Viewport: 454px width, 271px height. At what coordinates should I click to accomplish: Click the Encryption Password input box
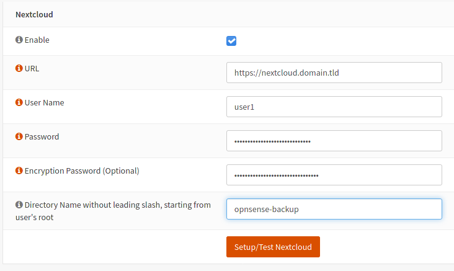tap(334, 175)
